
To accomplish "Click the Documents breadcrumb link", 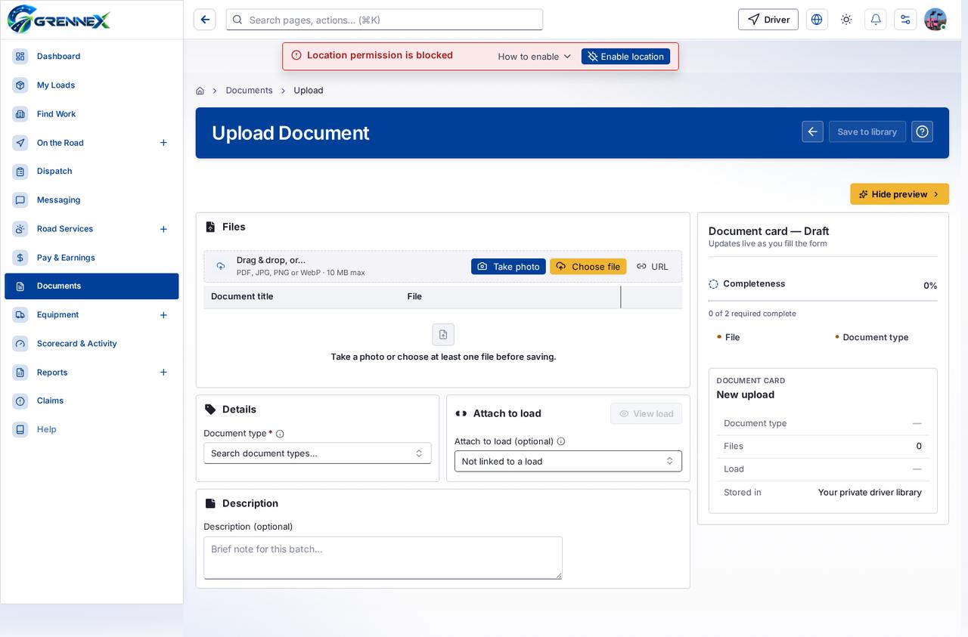I will [249, 91].
